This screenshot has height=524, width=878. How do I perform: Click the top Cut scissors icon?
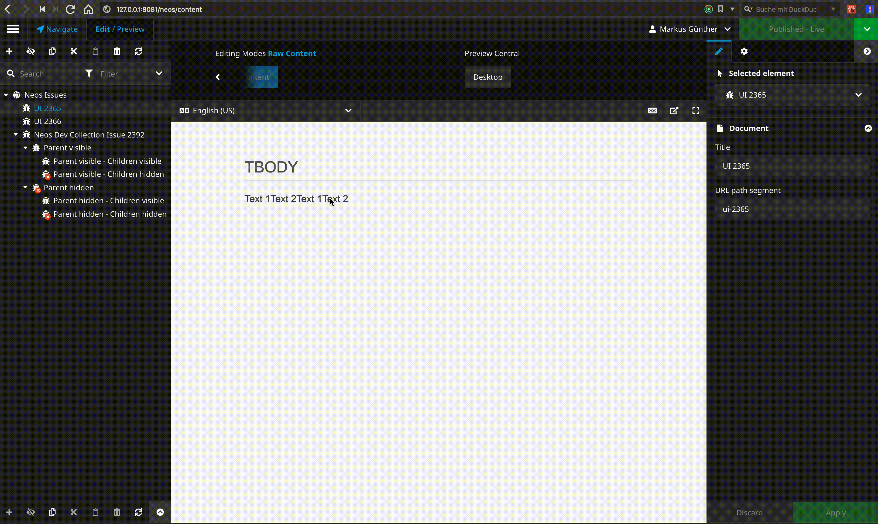click(x=74, y=51)
